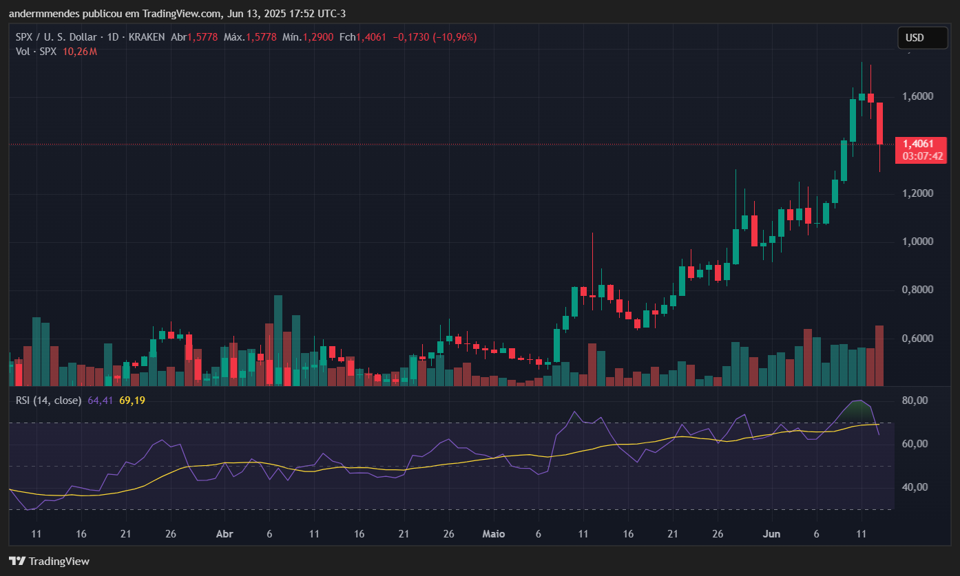Open the USD currency selector

tap(922, 38)
